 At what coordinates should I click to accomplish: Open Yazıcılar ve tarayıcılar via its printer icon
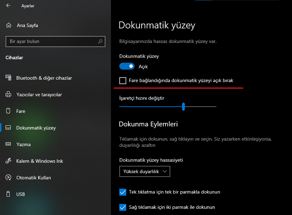tap(8, 95)
